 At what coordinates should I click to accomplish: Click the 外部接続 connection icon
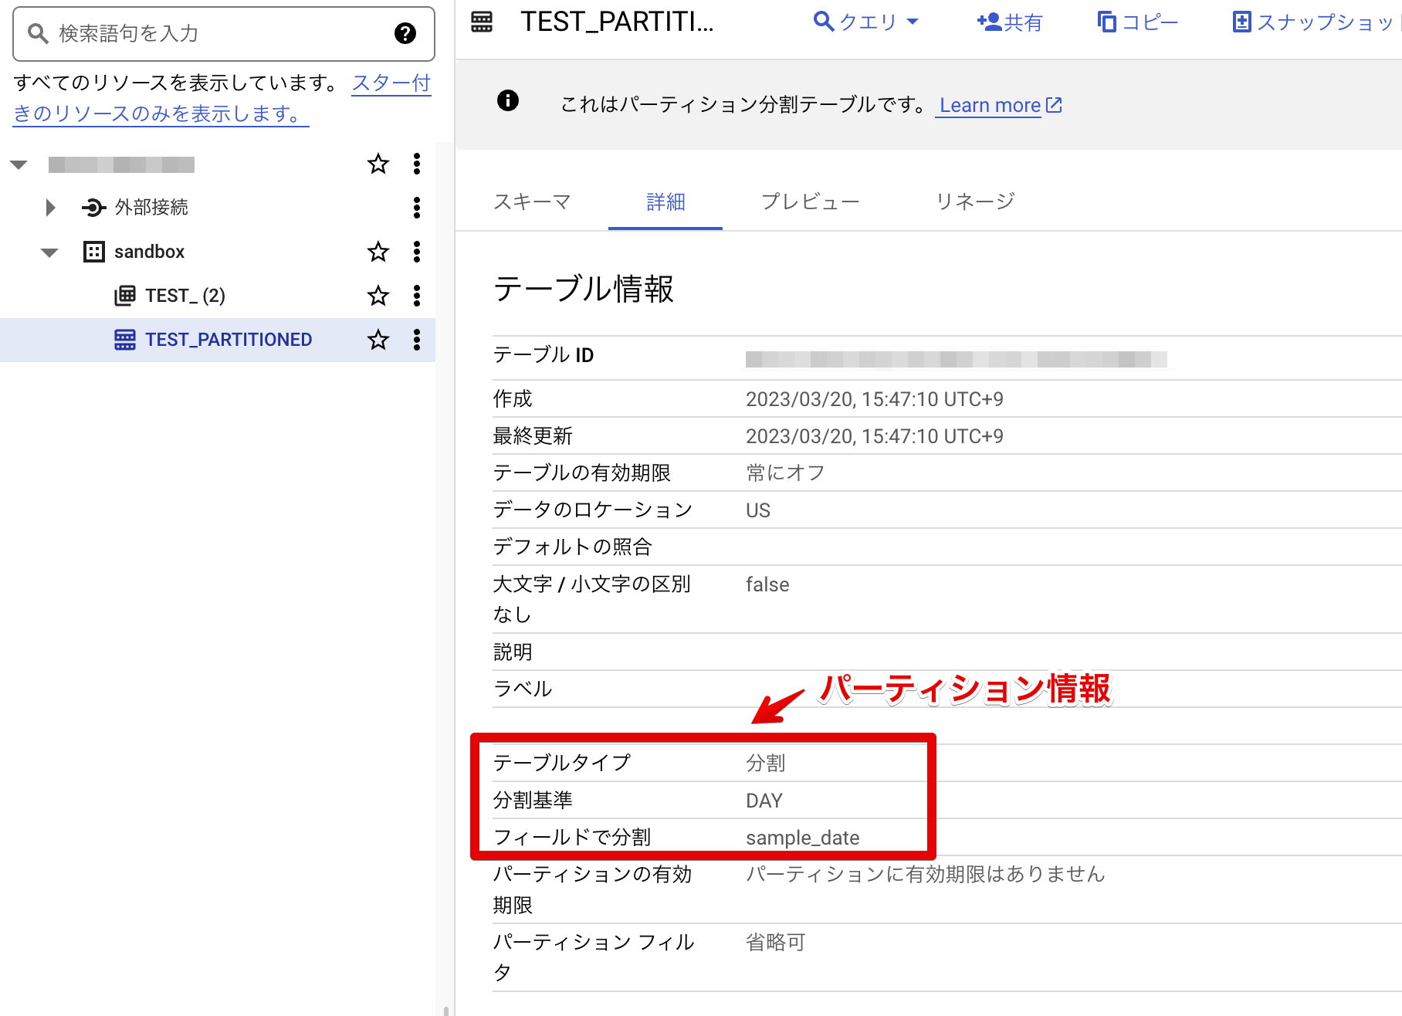[92, 207]
